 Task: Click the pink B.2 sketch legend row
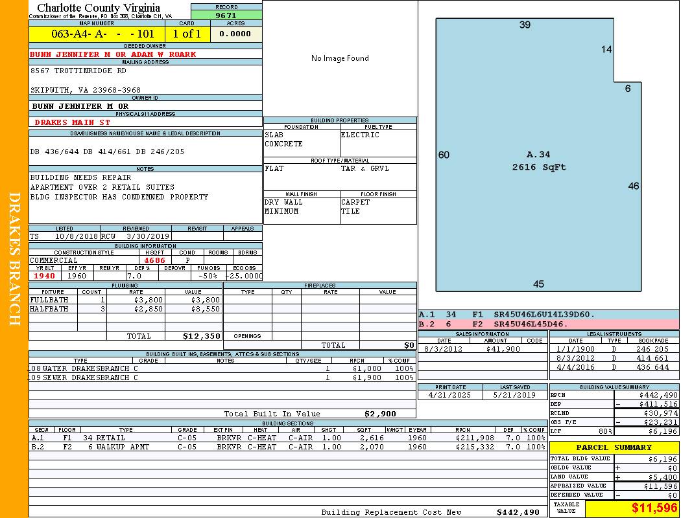pyautogui.click(x=548, y=324)
